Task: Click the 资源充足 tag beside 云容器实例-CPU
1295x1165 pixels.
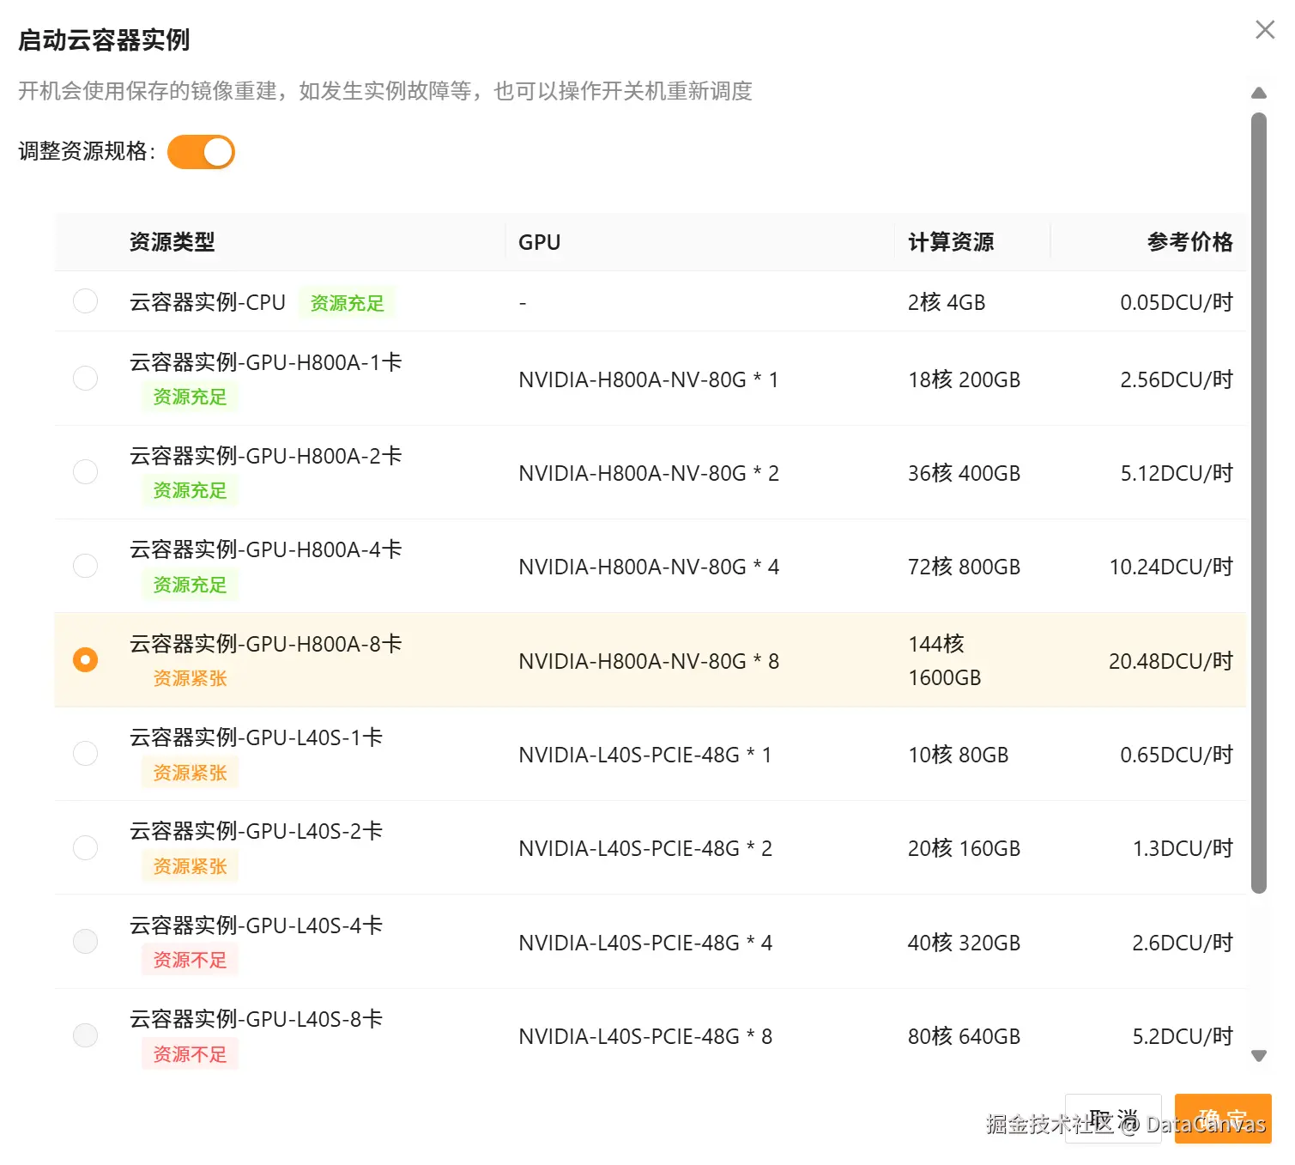Action: pyautogui.click(x=347, y=303)
